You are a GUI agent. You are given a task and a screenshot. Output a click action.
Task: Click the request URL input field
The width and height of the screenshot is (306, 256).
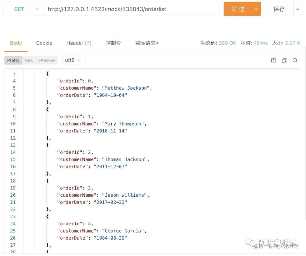[x=132, y=9]
